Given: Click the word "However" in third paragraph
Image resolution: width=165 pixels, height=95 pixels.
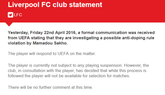Looking at the screenshot, I should (x=133, y=65).
